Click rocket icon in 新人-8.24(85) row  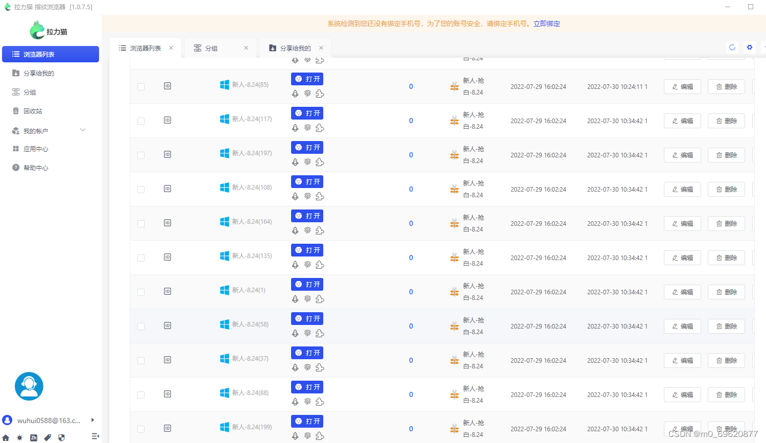[x=295, y=94]
